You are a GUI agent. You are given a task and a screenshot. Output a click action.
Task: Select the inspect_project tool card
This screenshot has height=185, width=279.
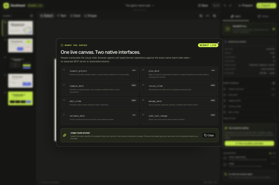click(x=100, y=73)
